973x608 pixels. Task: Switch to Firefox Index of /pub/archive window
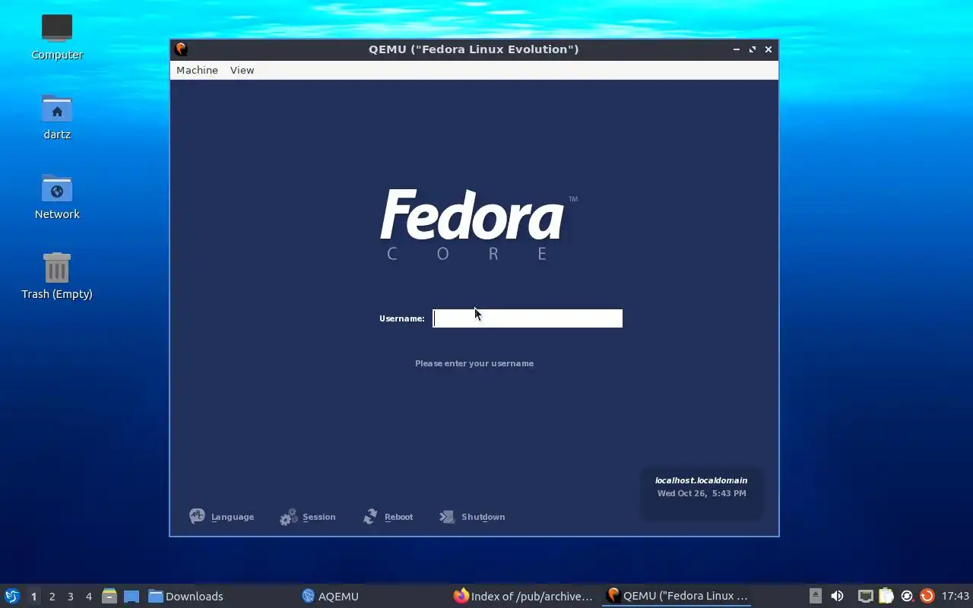523,596
